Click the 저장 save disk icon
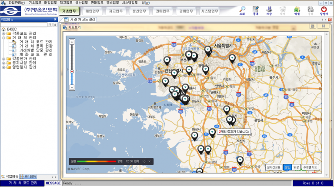This screenshot has height=187, width=334. pyautogui.click(x=269, y=10)
